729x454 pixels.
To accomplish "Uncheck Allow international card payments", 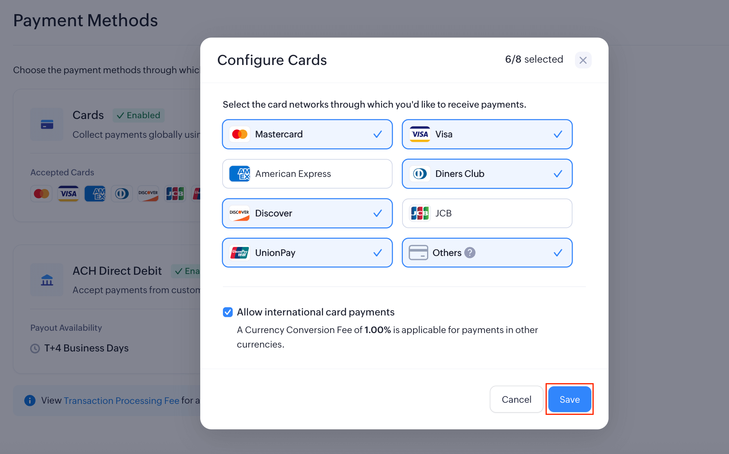I will (228, 312).
